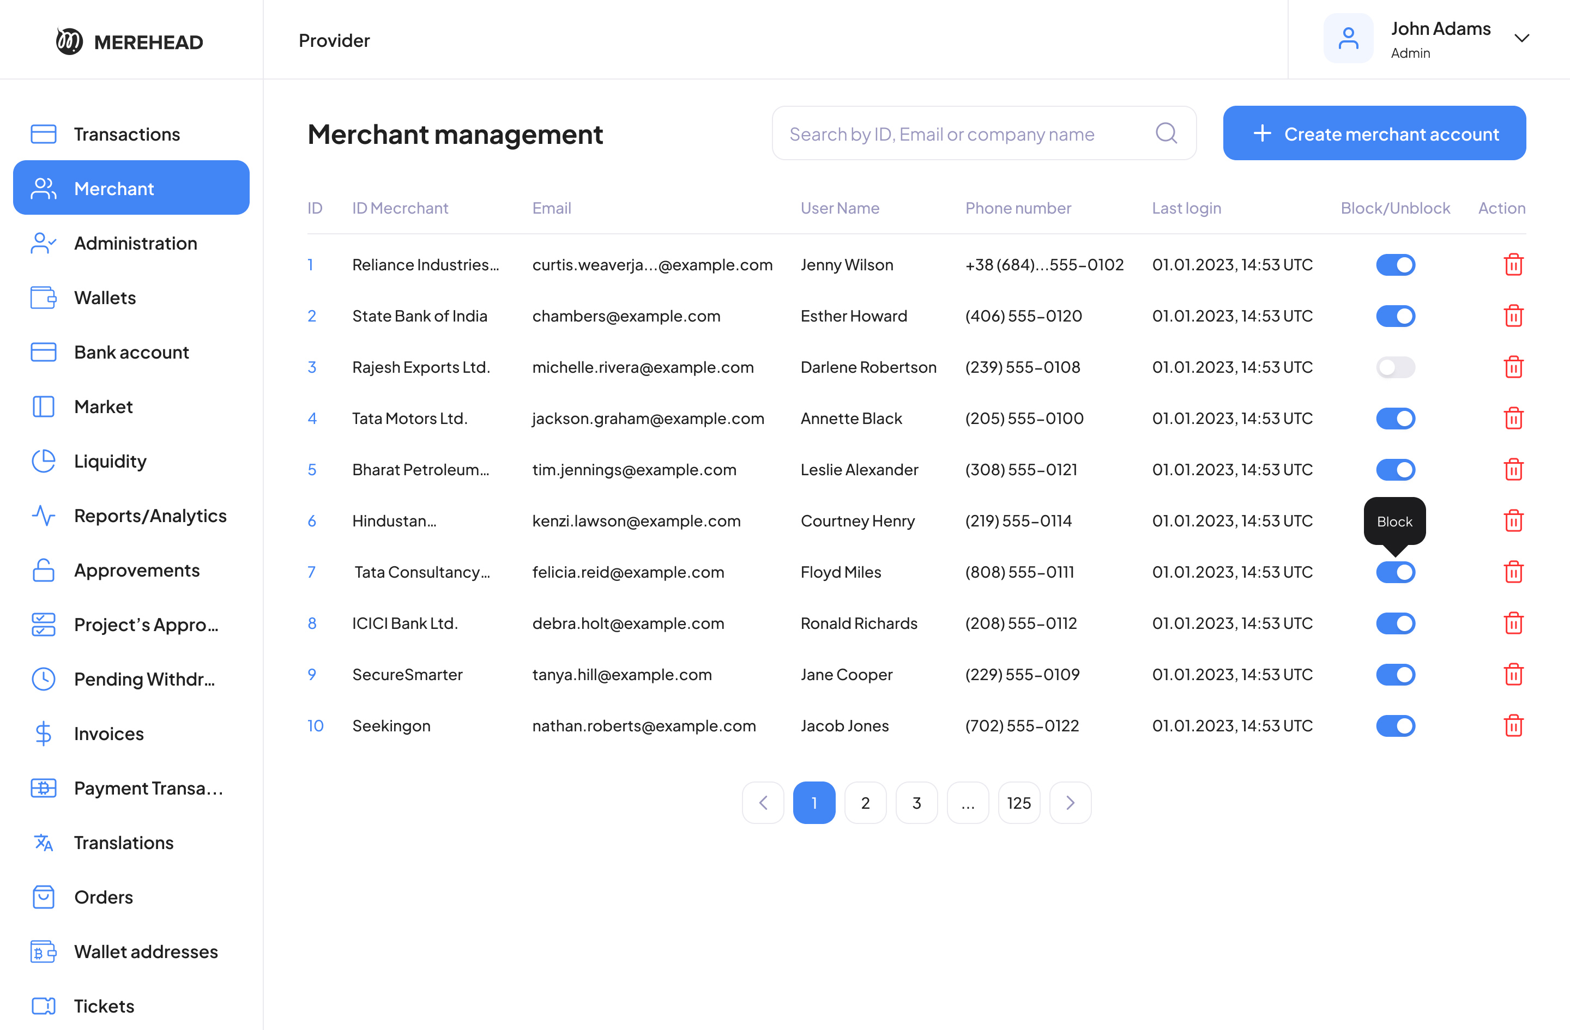Open Invoices in the sidebar
This screenshot has width=1570, height=1030.
[x=108, y=734]
